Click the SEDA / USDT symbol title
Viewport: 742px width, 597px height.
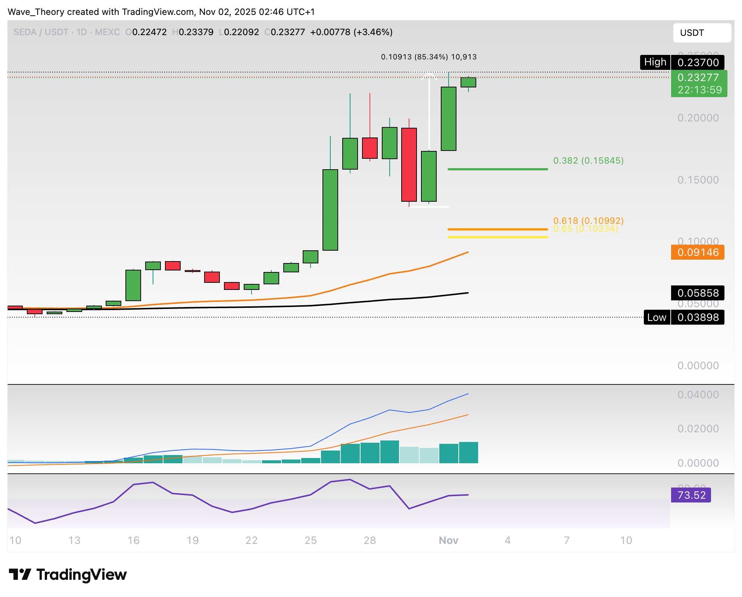pyautogui.click(x=41, y=32)
